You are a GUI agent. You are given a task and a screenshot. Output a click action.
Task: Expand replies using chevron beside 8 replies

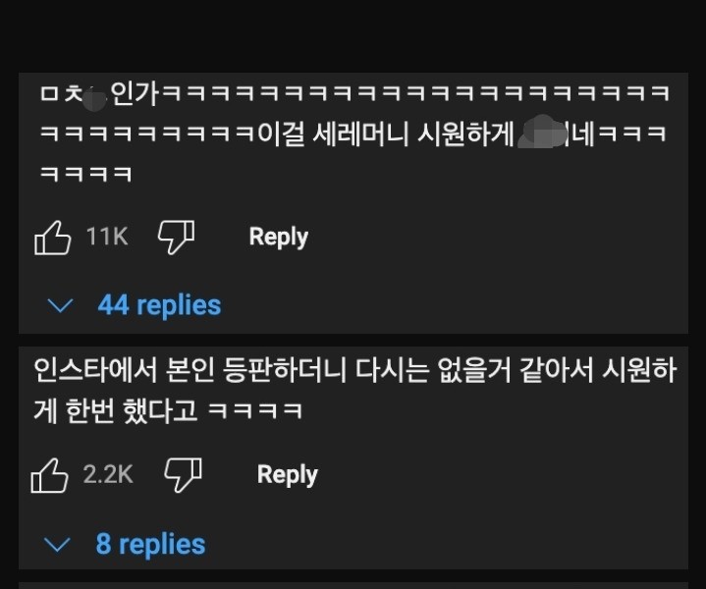59,545
